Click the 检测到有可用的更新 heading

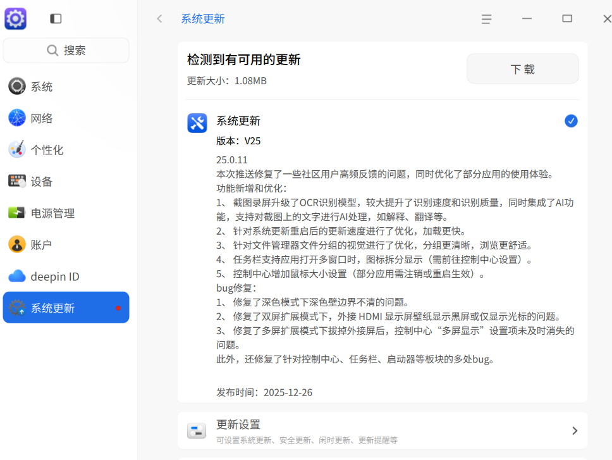coord(244,59)
